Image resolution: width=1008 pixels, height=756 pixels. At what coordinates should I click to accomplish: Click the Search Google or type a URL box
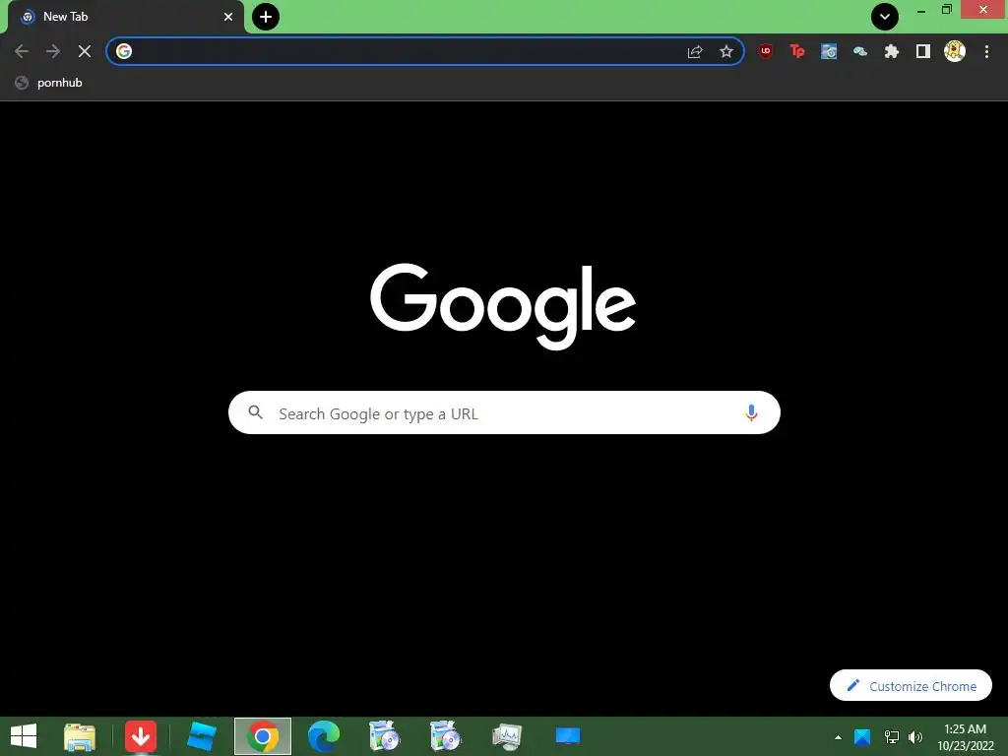coord(504,412)
